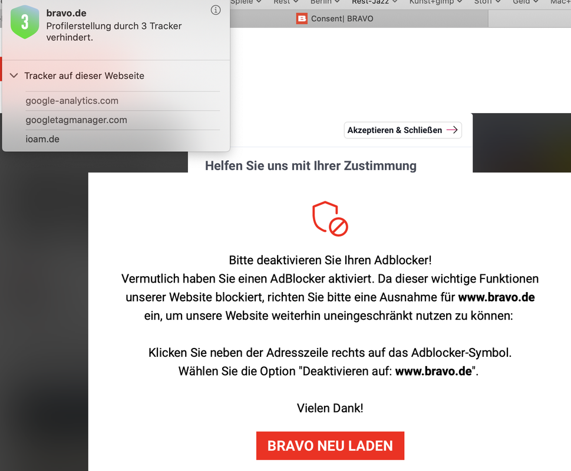
Task: Open the Spiele bookmarks folder
Action: 246,2
